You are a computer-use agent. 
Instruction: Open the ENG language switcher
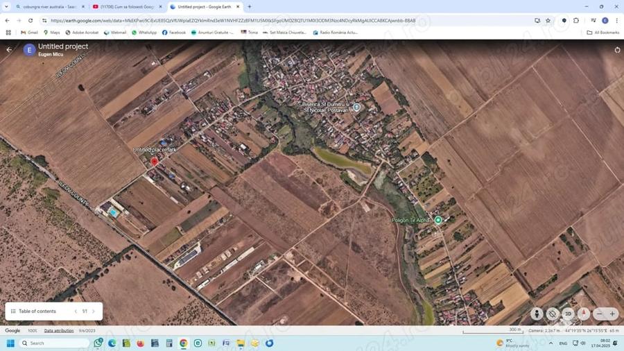point(563,343)
